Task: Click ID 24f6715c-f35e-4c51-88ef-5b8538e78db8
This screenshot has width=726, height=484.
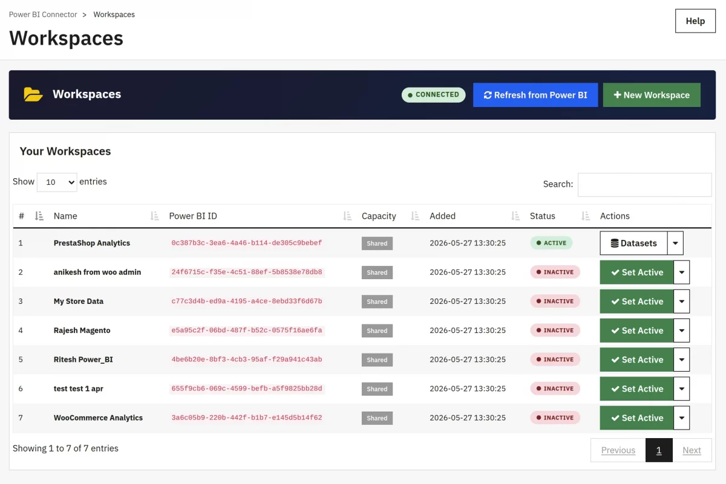Action: [x=247, y=272]
